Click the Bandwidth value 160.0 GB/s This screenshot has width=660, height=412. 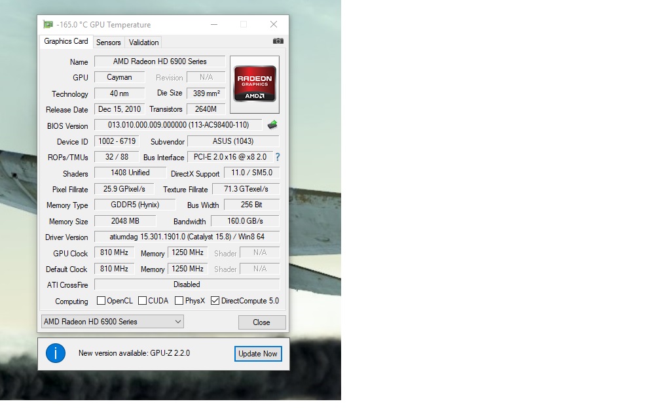pos(245,221)
